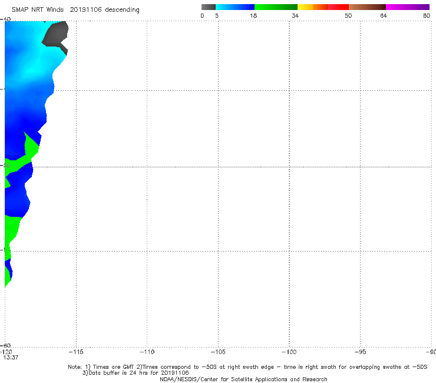Screen dimensions: 436x383
Task: Pick the gray segment of the color bar
Action: point(209,7)
